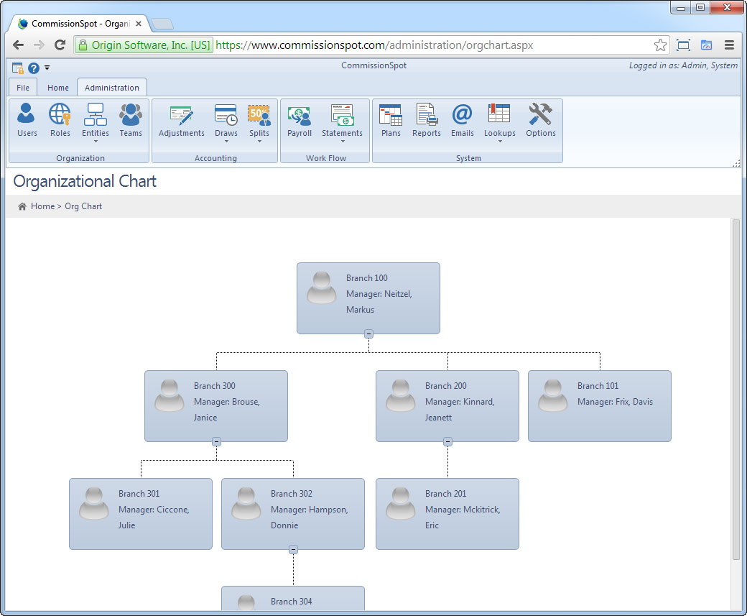The image size is (747, 616).
Task: Reload the page with refresh icon
Action: [60, 45]
